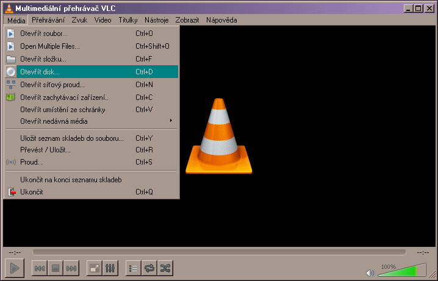Select Otevřít síťový proud...
This screenshot has height=281, width=438.
(x=92, y=85)
